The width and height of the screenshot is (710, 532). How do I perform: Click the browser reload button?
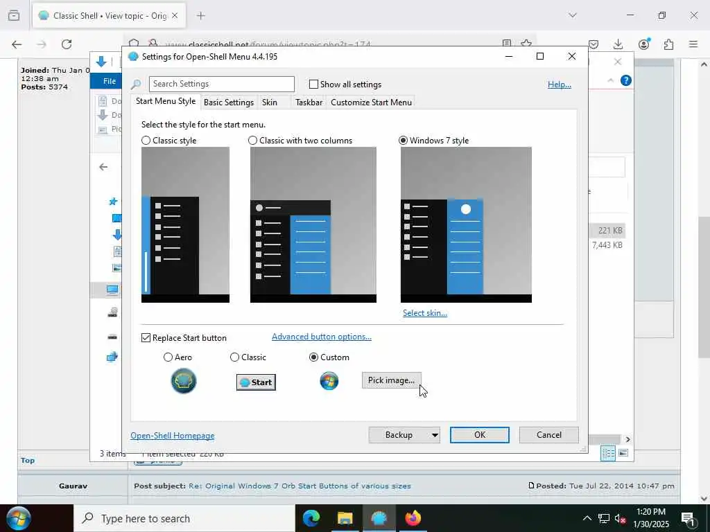67,44
